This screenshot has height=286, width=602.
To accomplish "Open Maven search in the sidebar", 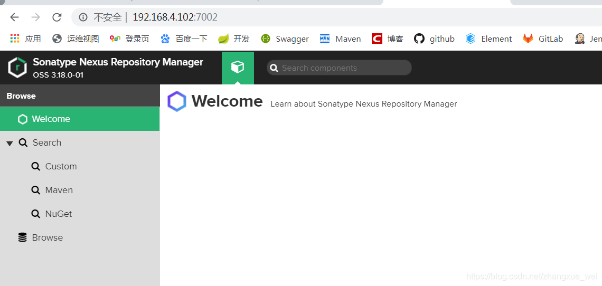I will (80, 190).
